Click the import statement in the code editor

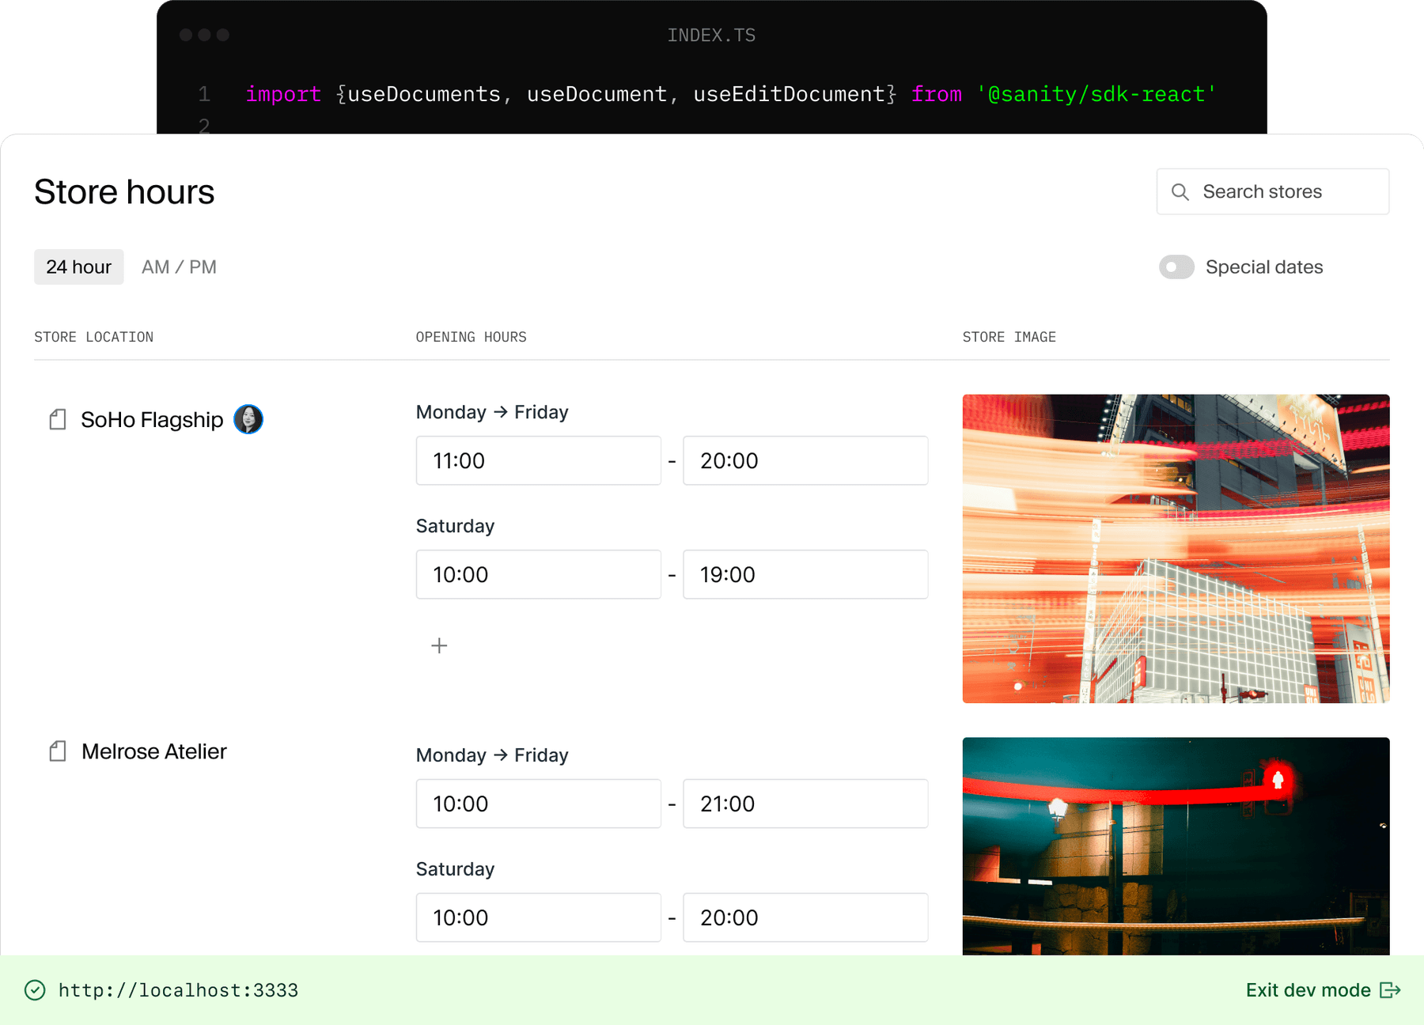(x=283, y=93)
